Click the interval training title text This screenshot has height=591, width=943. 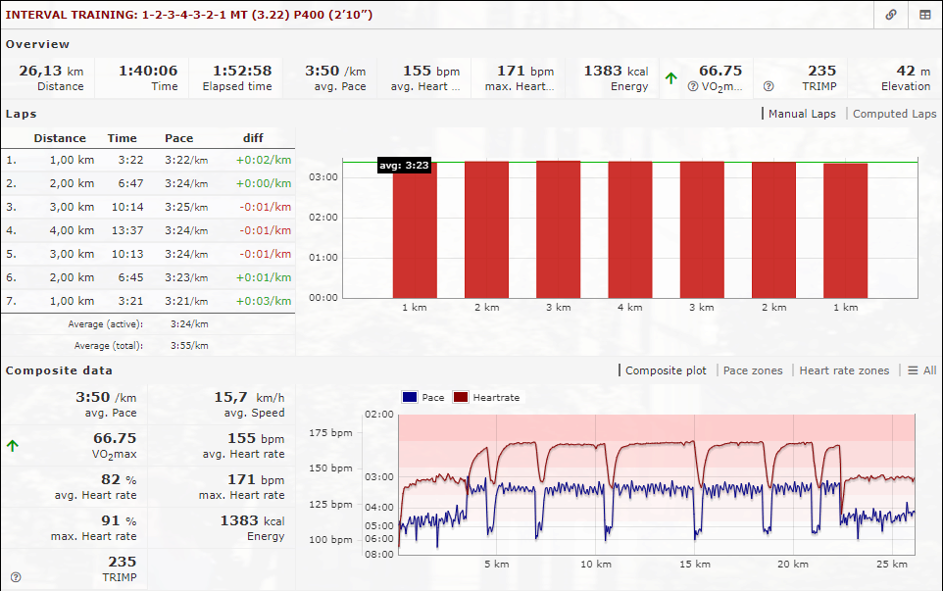189,15
